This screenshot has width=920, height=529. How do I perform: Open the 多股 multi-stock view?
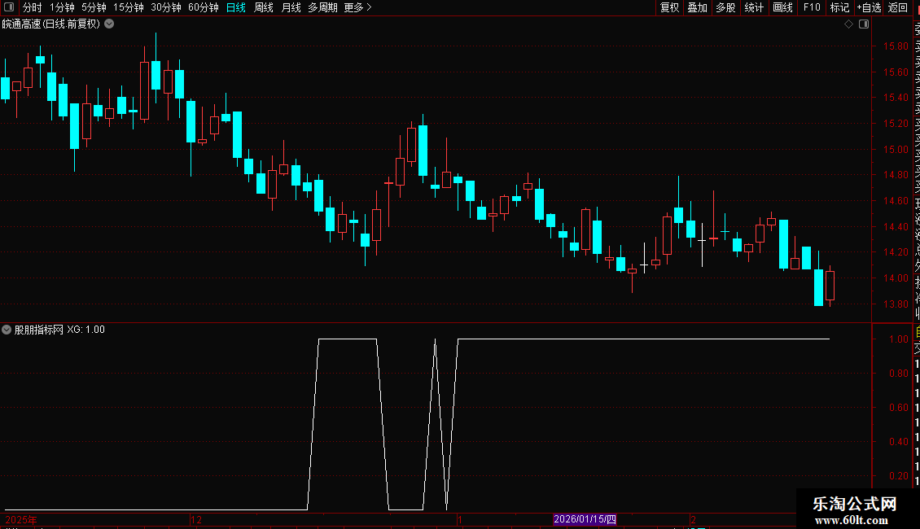pyautogui.click(x=725, y=7)
